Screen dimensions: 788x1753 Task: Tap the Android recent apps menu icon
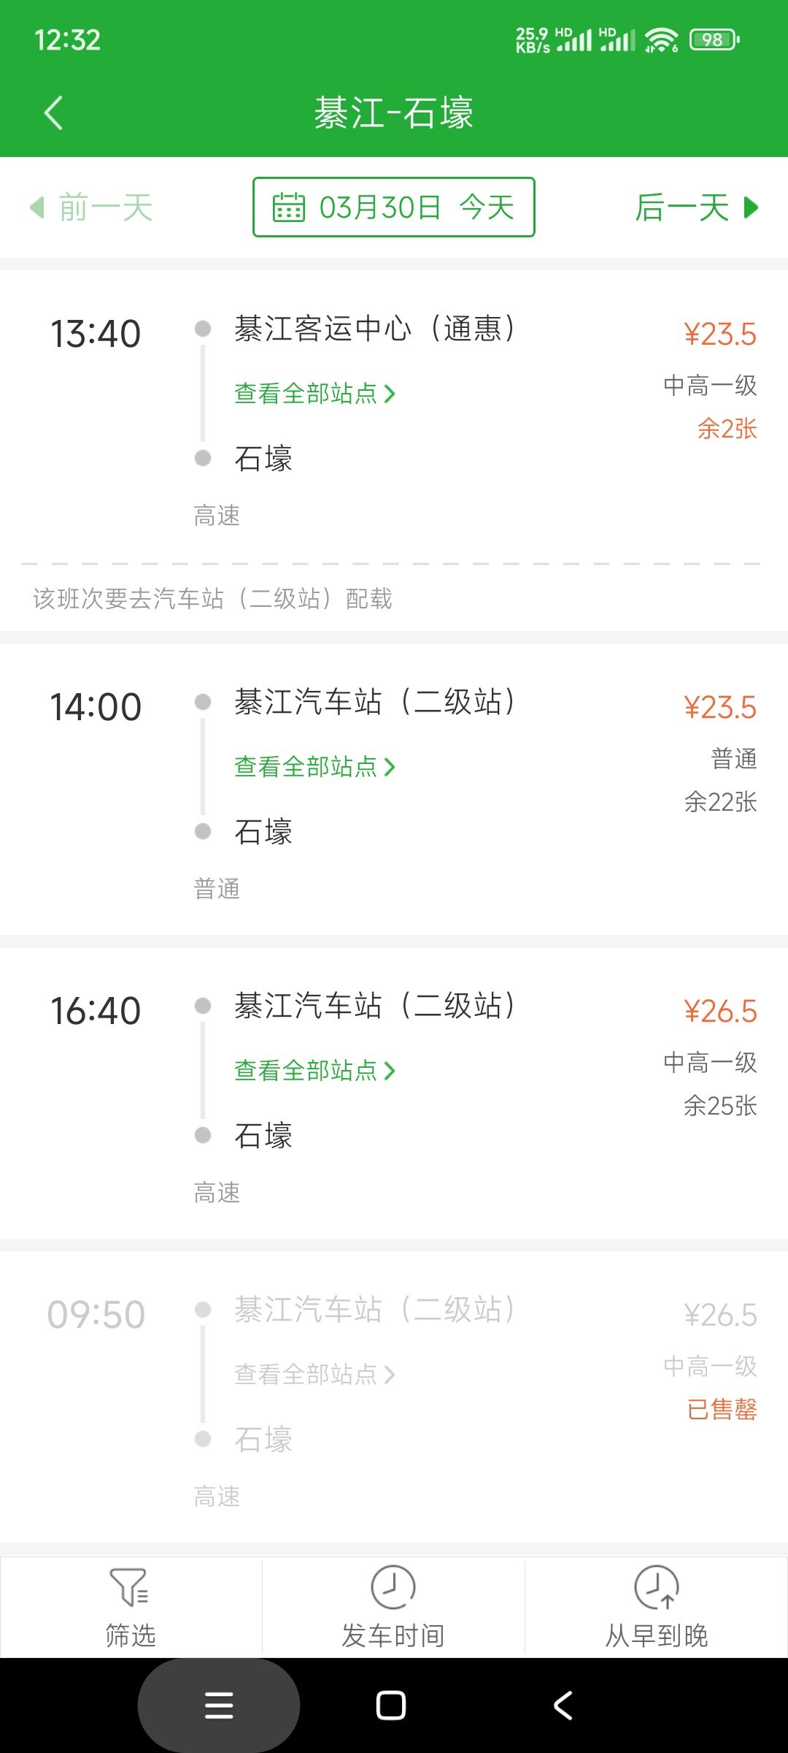tap(219, 1706)
